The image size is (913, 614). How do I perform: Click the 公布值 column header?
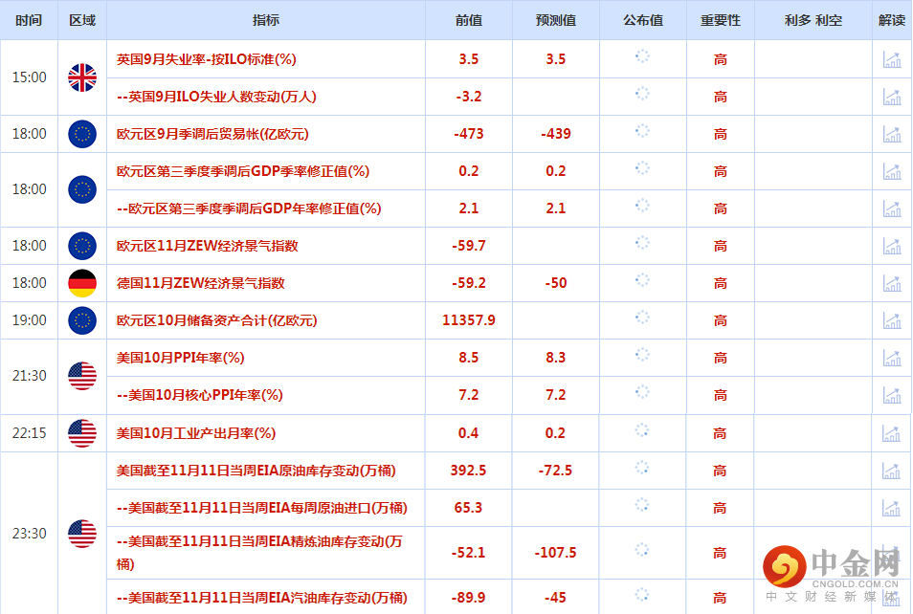point(643,20)
